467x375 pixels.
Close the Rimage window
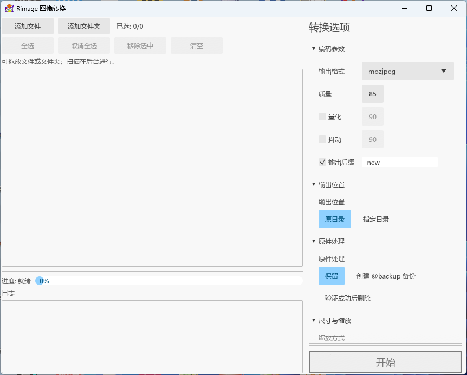click(x=454, y=8)
